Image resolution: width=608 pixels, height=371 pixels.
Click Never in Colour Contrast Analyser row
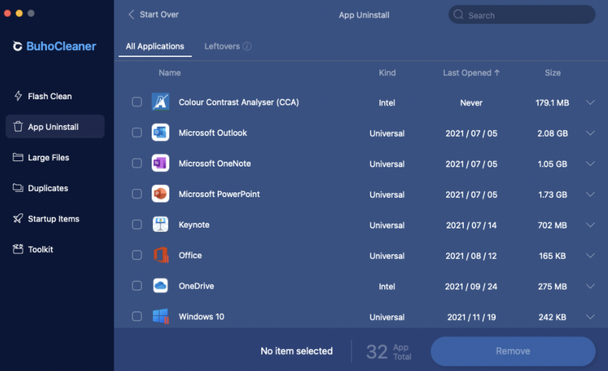pyautogui.click(x=471, y=103)
